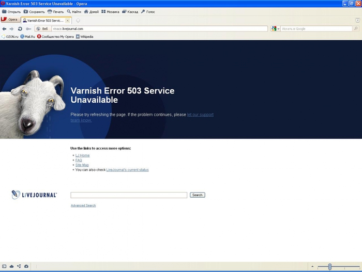Navigate forward with the forward arrow
This screenshot has width=362, height=272.
point(11,29)
